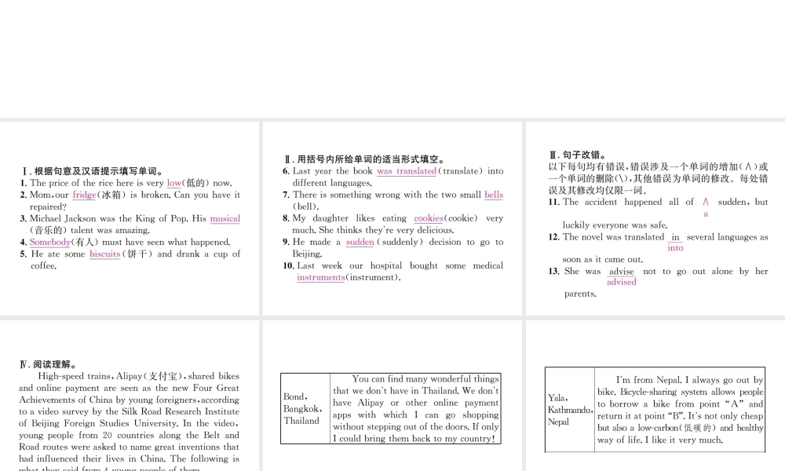
Task: Click the table cell "Bond, Bangkok, Thailand"
Action: pos(305,409)
